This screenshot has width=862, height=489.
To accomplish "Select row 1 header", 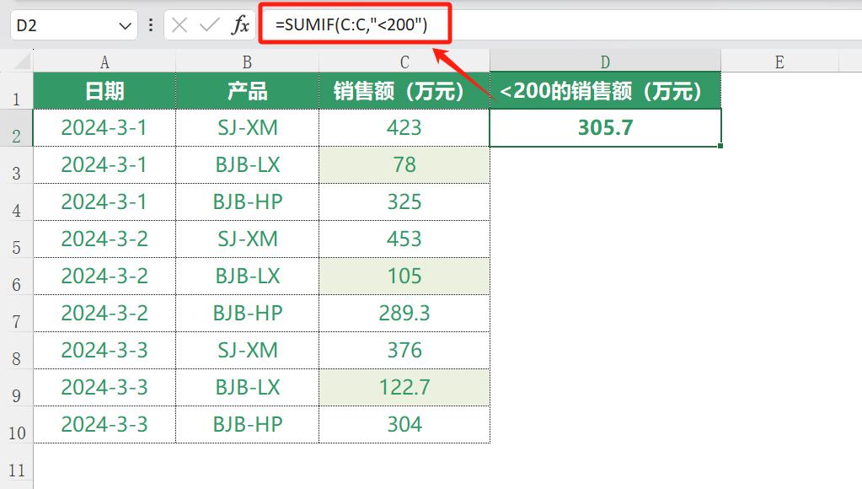I will click(x=17, y=91).
